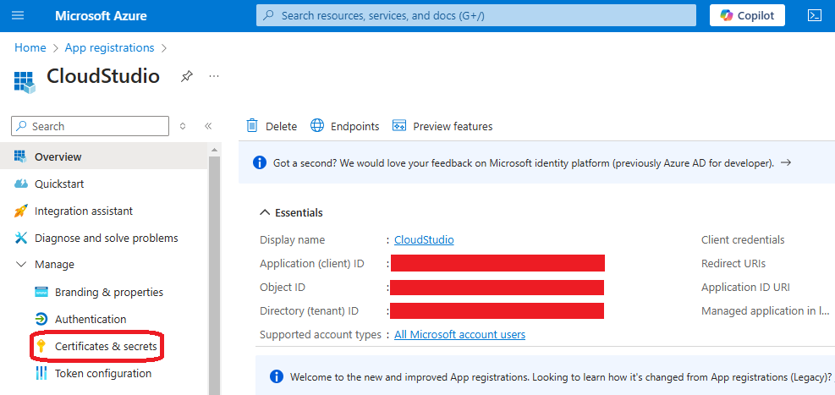The width and height of the screenshot is (835, 395).
Task: Open the Azure portal hamburger menu
Action: pos(18,15)
